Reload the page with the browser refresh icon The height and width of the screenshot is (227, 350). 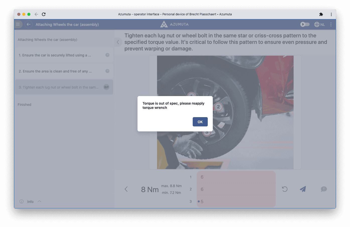click(44, 14)
